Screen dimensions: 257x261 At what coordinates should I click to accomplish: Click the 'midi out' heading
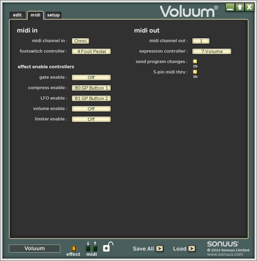pyautogui.click(x=147, y=31)
